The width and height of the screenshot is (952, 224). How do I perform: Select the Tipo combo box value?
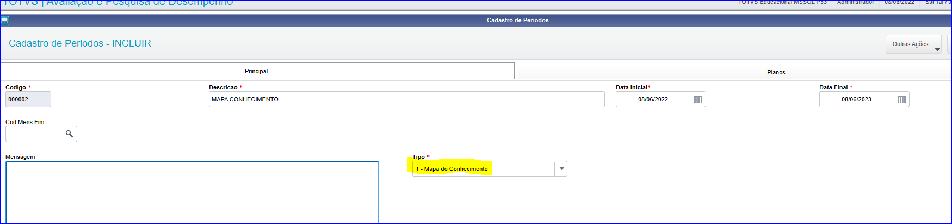tap(484, 169)
